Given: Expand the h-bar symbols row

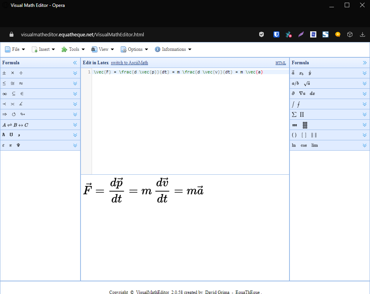Looking at the screenshot, I should 75,135.
